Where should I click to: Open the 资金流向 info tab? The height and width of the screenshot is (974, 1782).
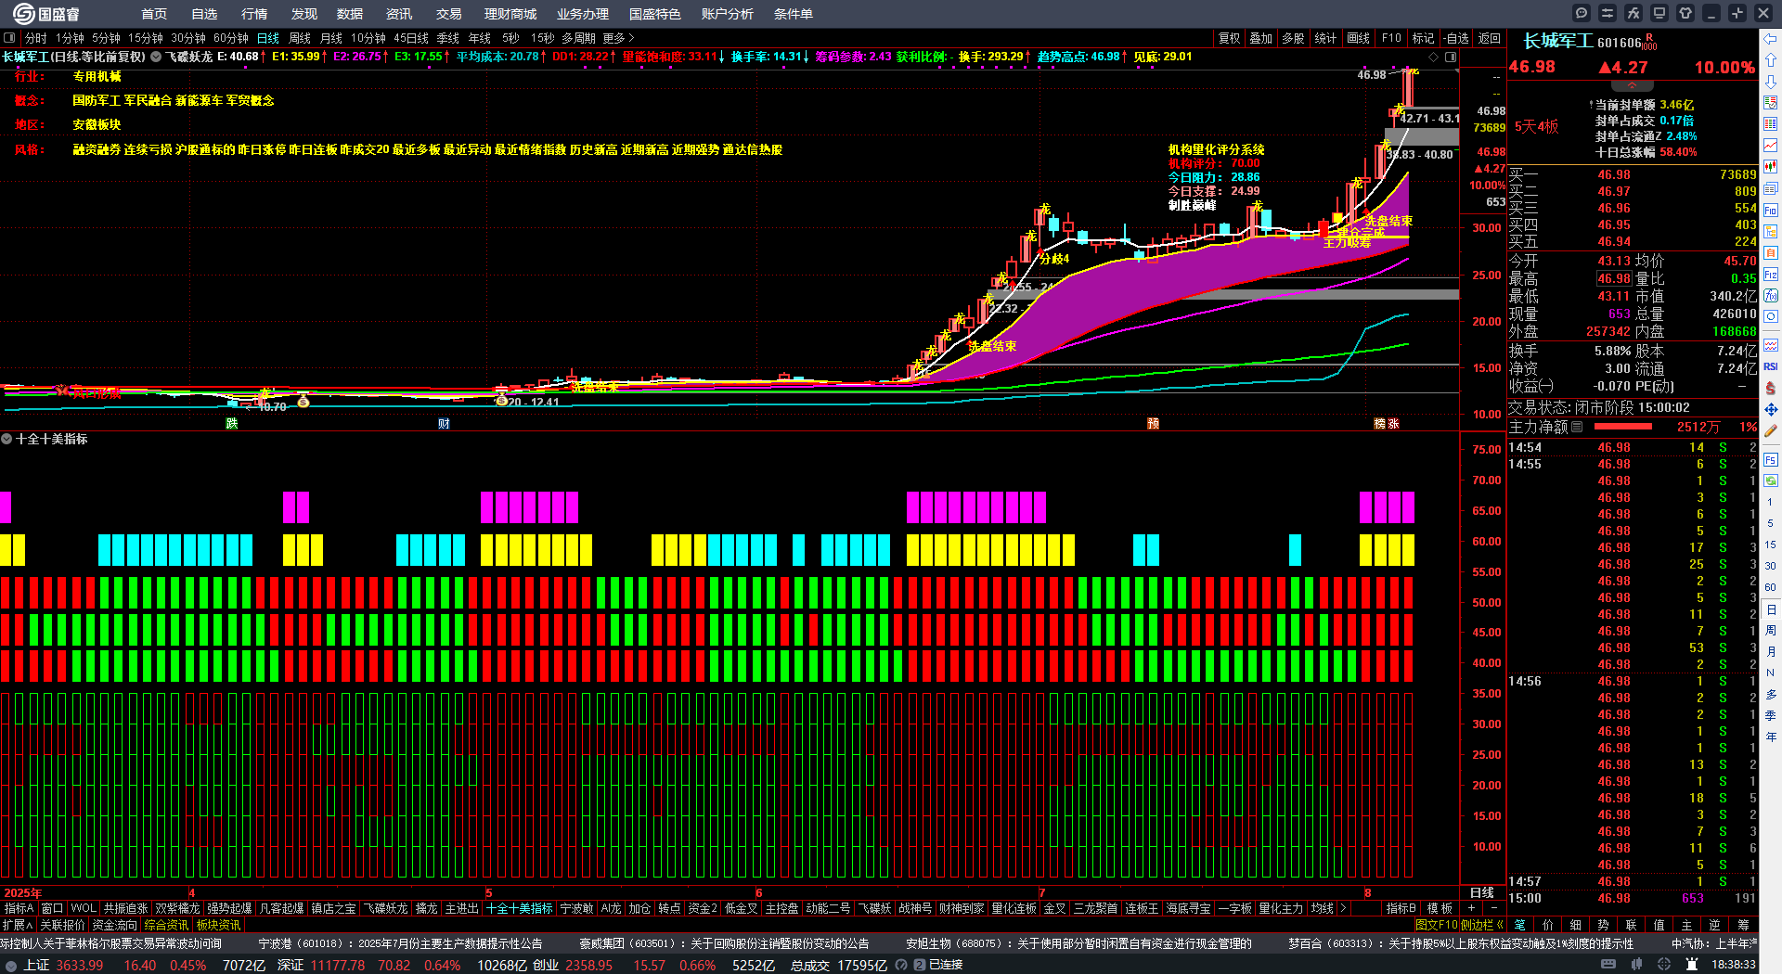coord(115,925)
